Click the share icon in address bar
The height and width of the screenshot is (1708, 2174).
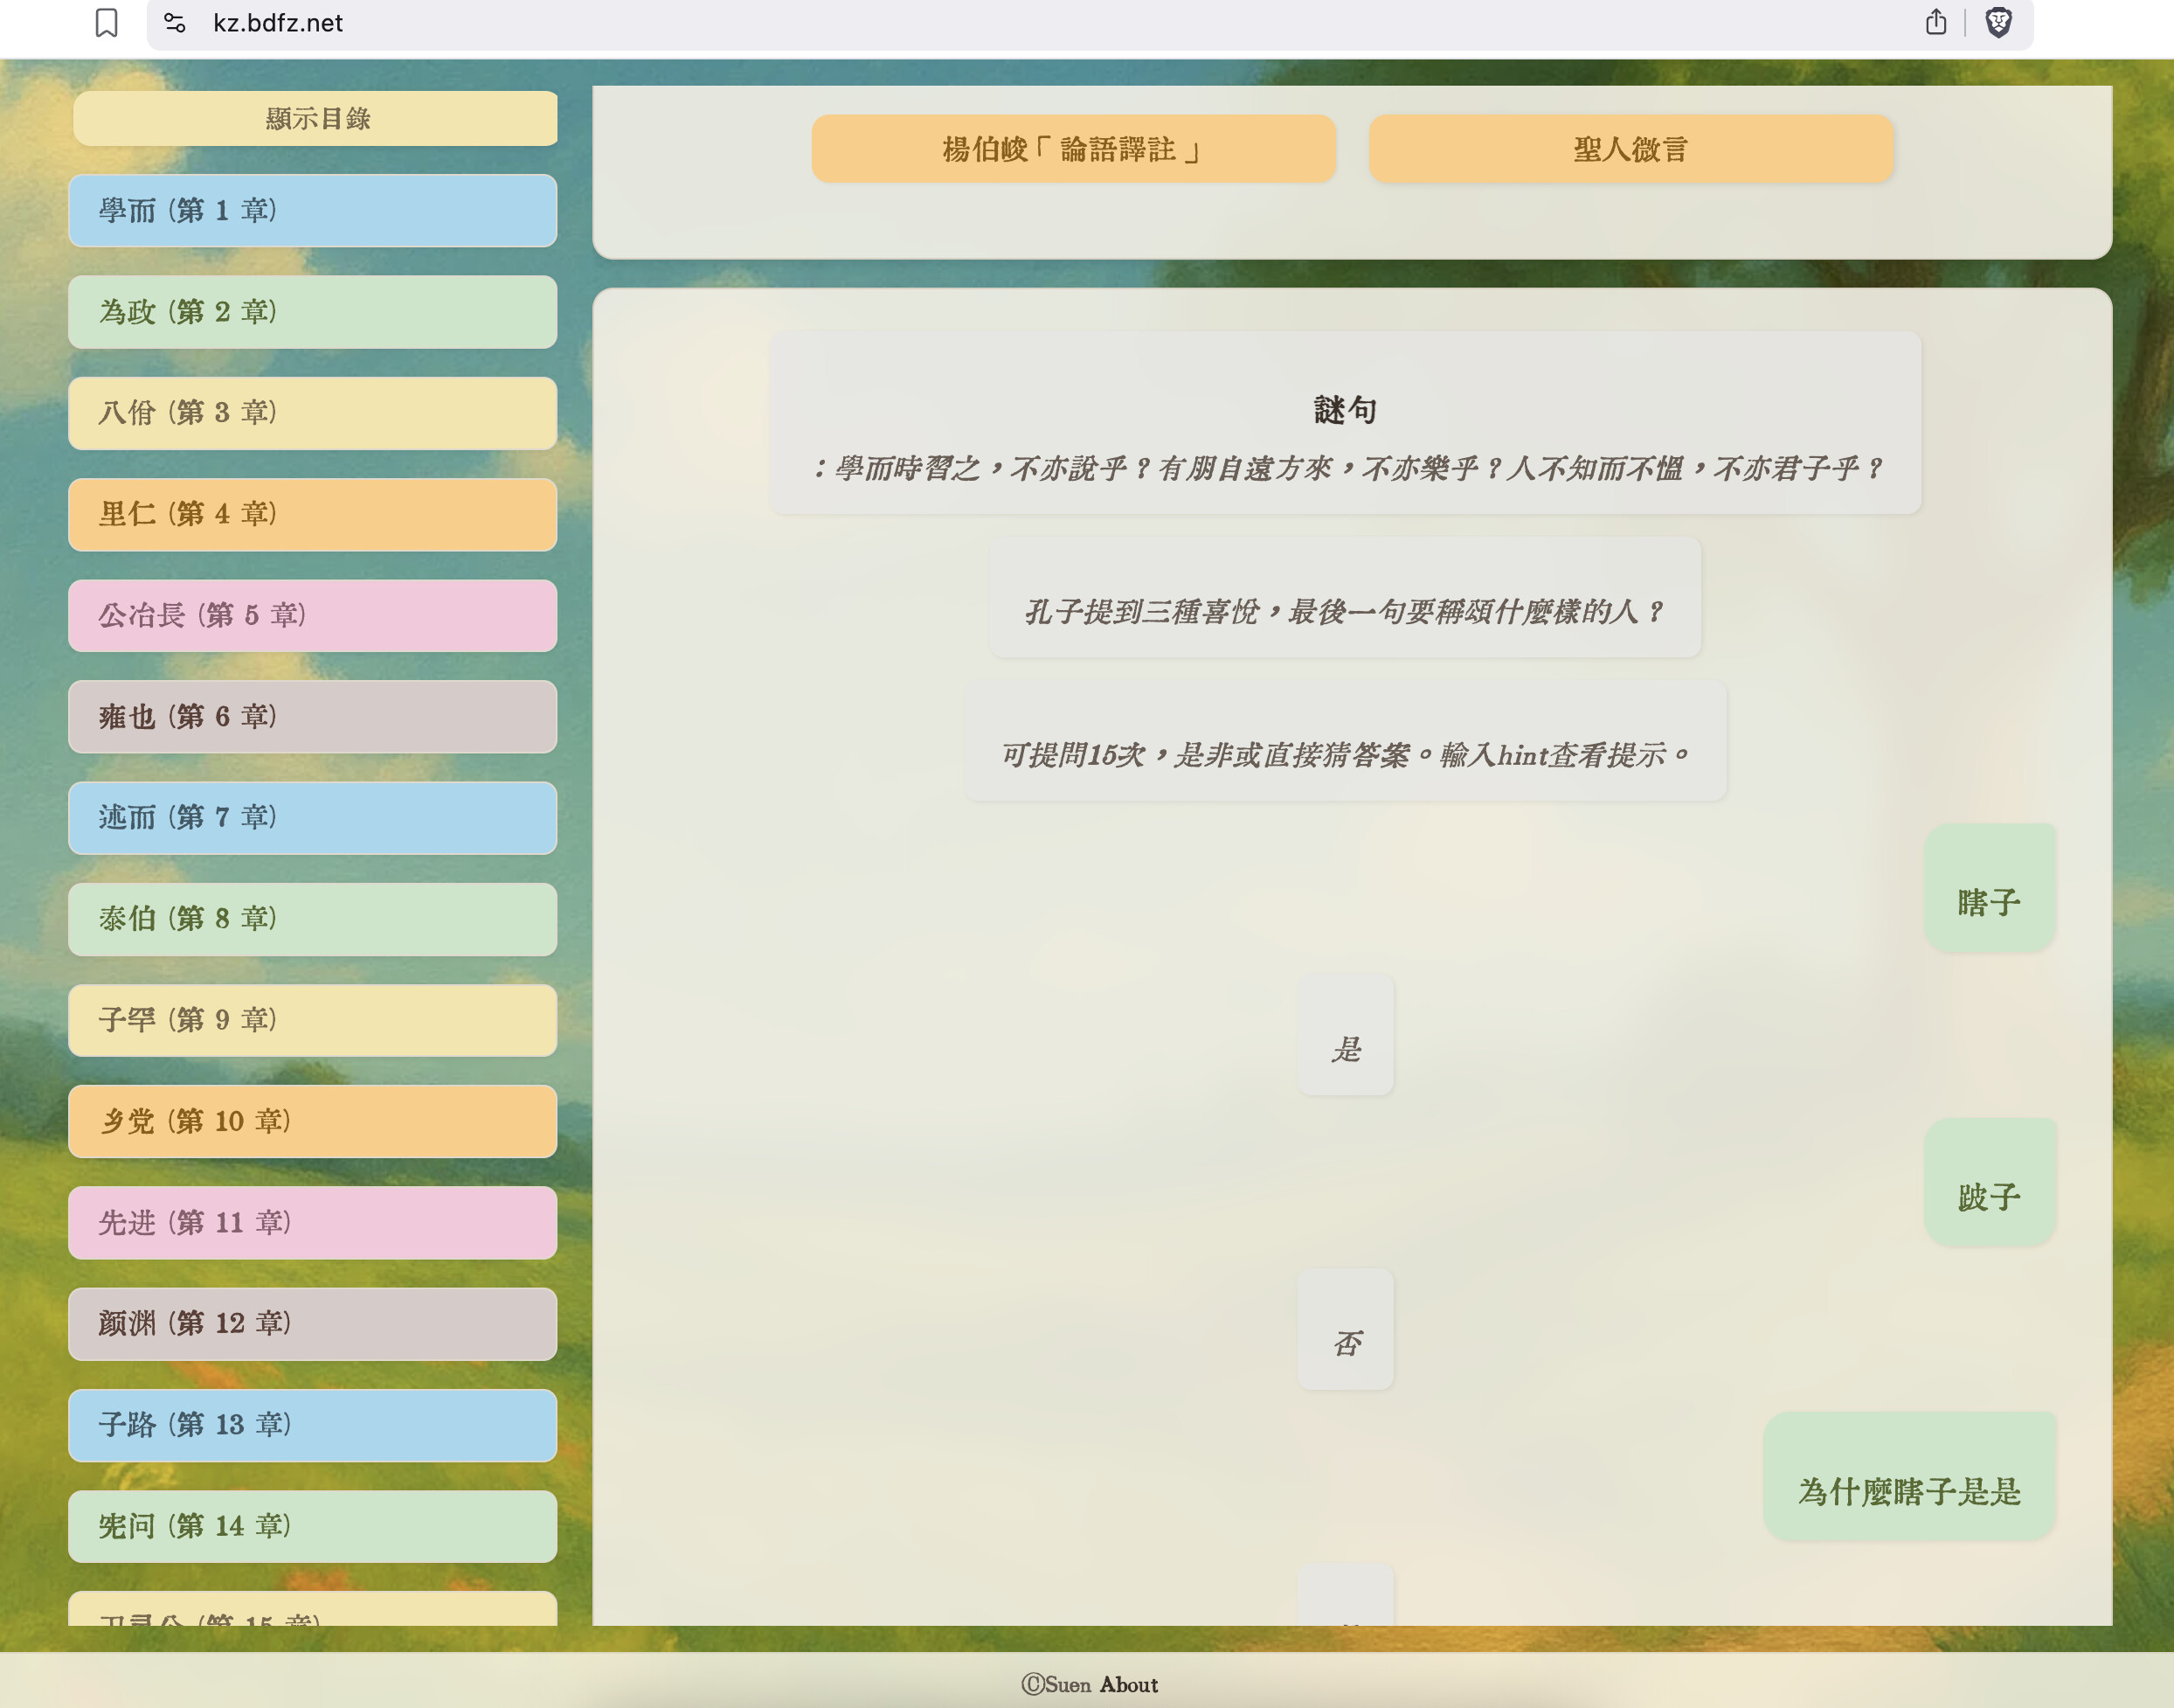click(x=1935, y=22)
